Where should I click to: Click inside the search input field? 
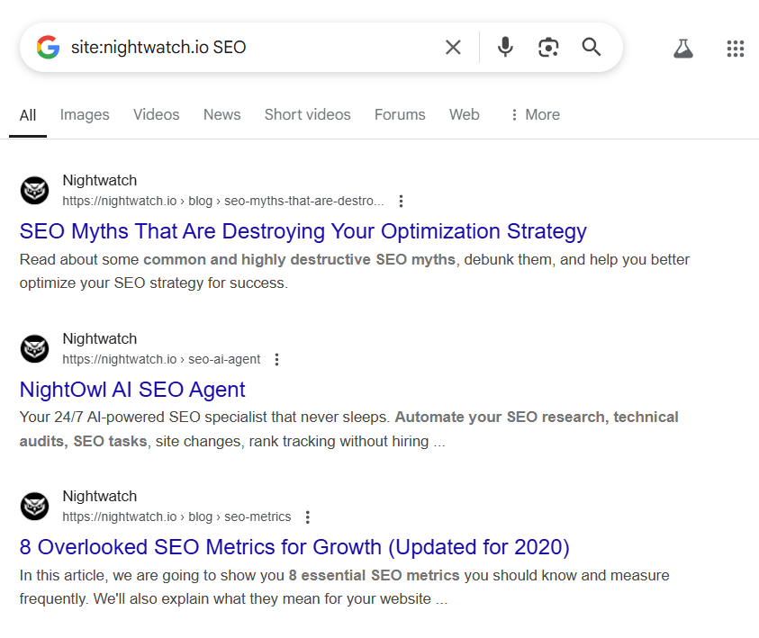pos(252,47)
